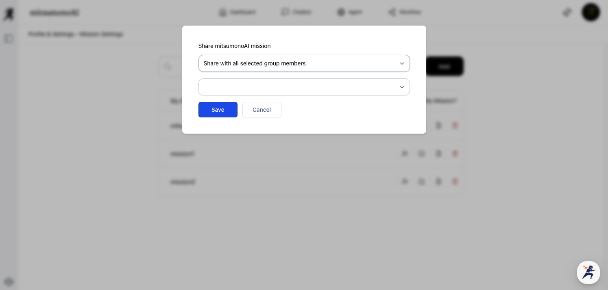The image size is (608, 290).
Task: Cancel the share mission dialog
Action: tap(262, 110)
